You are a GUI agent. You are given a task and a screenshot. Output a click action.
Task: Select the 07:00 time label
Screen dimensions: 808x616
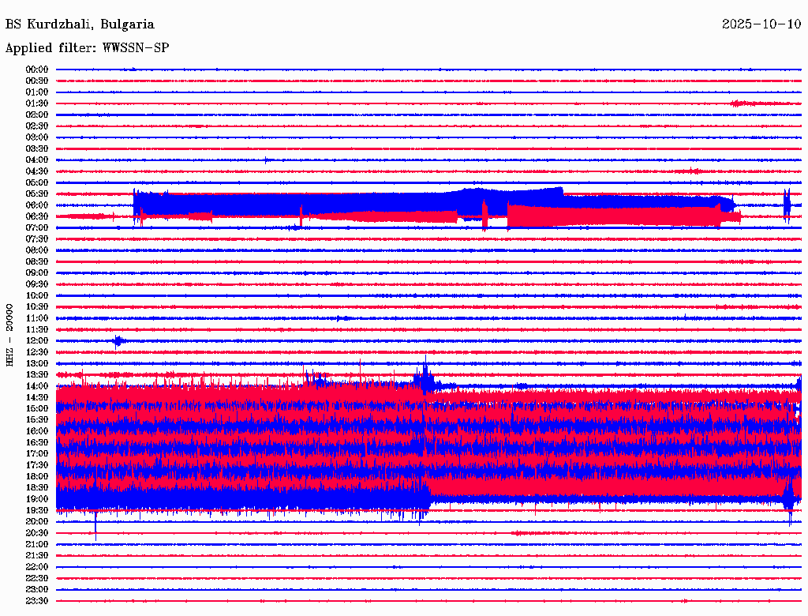pyautogui.click(x=37, y=227)
